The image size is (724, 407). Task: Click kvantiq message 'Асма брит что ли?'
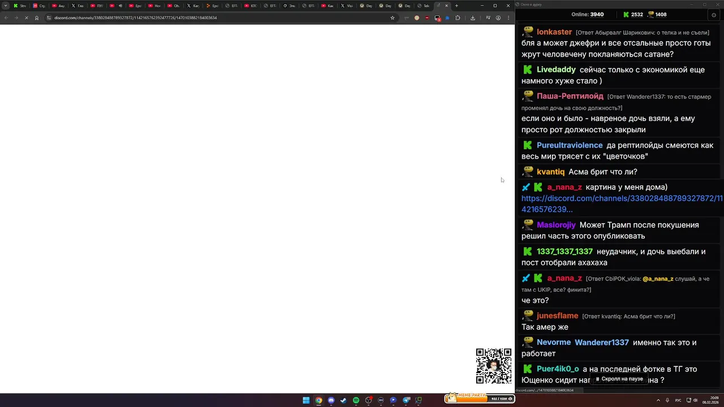click(x=602, y=172)
